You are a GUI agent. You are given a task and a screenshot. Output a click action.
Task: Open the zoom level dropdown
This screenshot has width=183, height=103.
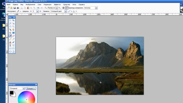(x=57, y=8)
